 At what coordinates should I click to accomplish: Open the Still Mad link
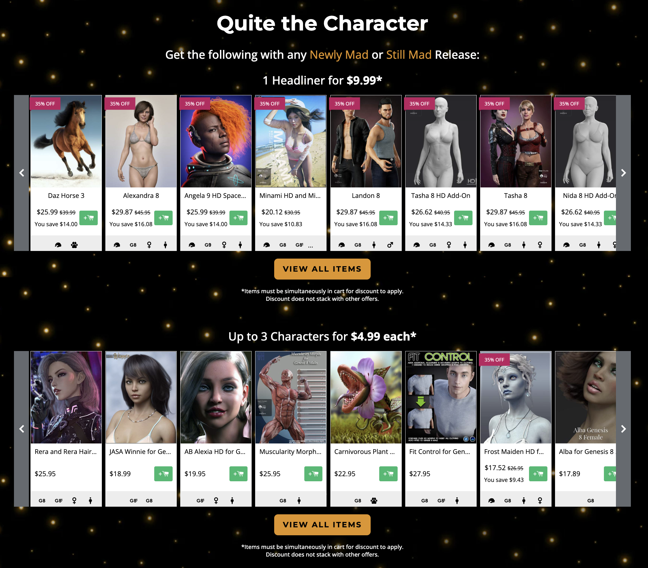(408, 55)
